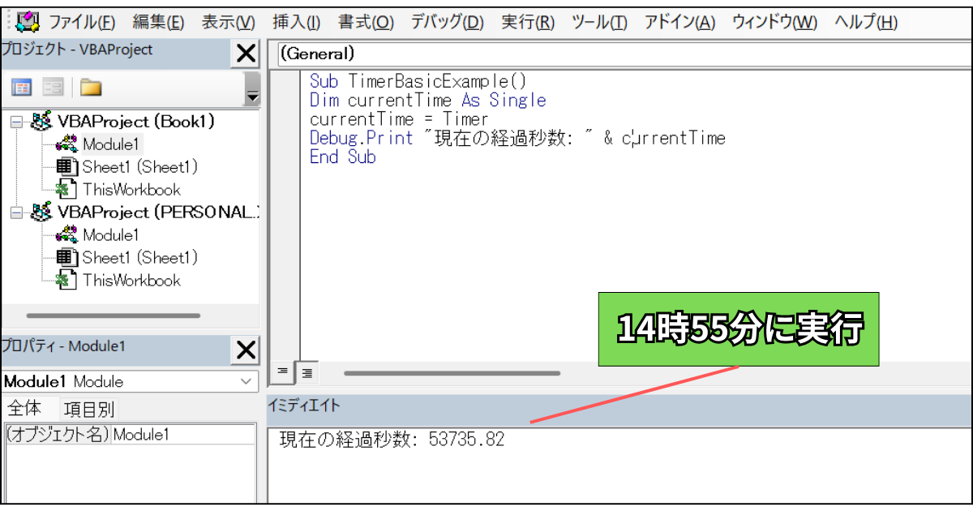Switch to Procedure View button
Viewport: 973px width, 511px height.
click(x=282, y=371)
